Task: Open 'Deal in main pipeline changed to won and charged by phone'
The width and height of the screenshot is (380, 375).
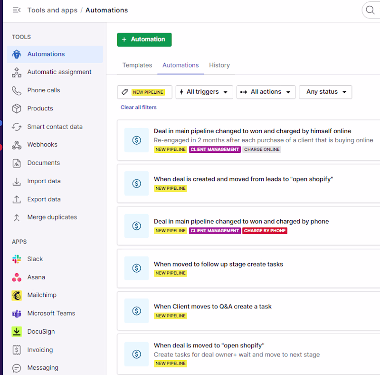Action: (x=241, y=221)
